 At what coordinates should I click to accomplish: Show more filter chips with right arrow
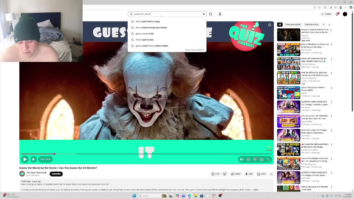pos(329,25)
